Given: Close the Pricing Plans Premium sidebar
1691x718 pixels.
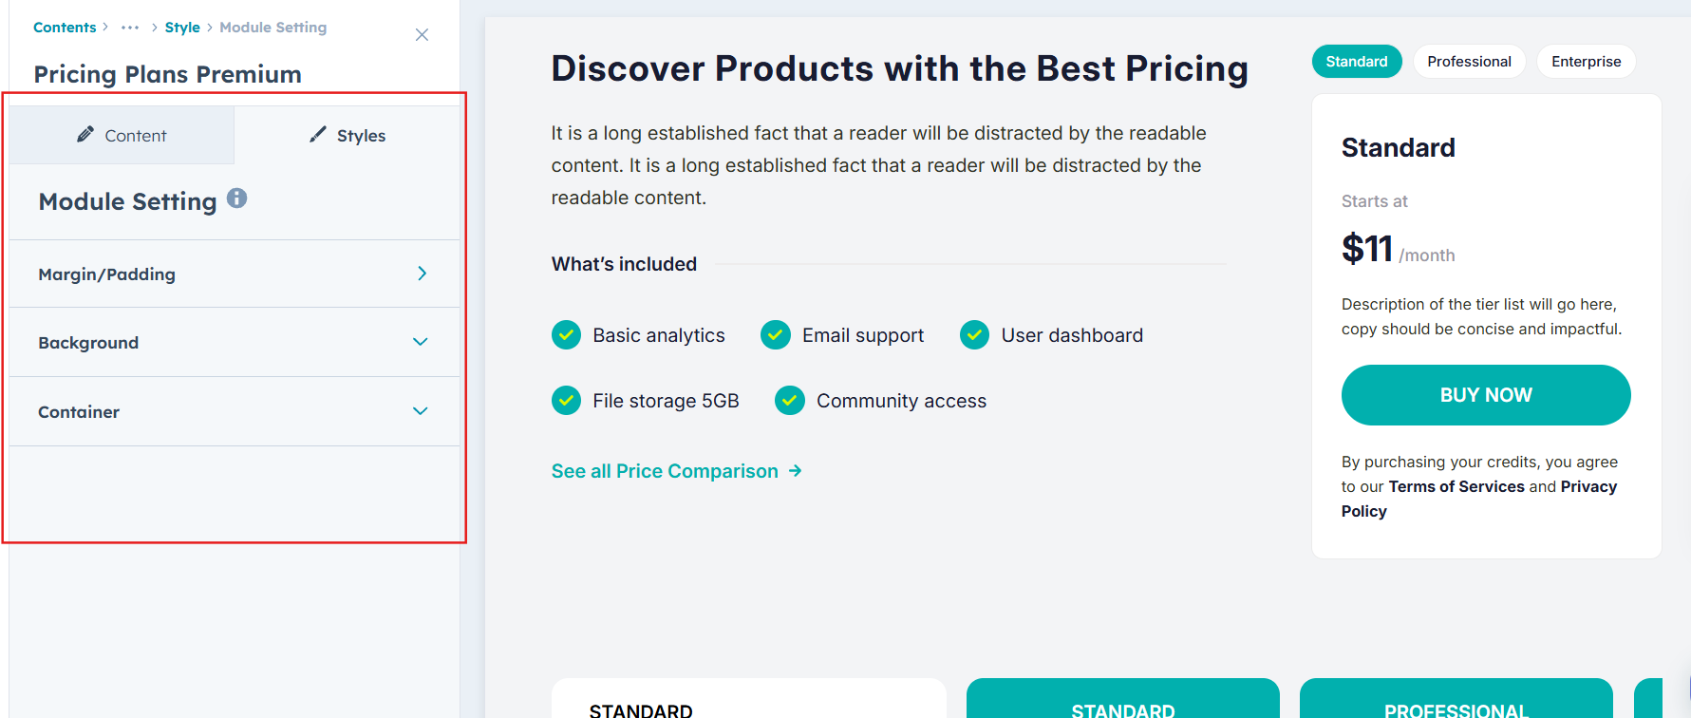Looking at the screenshot, I should coord(423,35).
